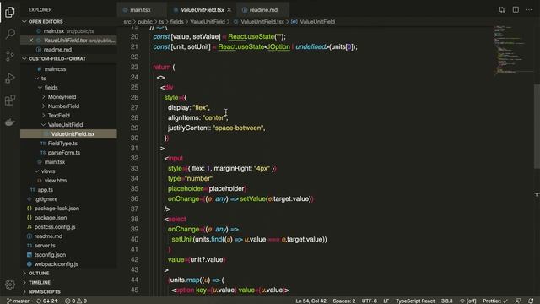Screen dimensions: 540x304
Task: Open errors and warnings count in status bar
Action: [x=76, y=301]
